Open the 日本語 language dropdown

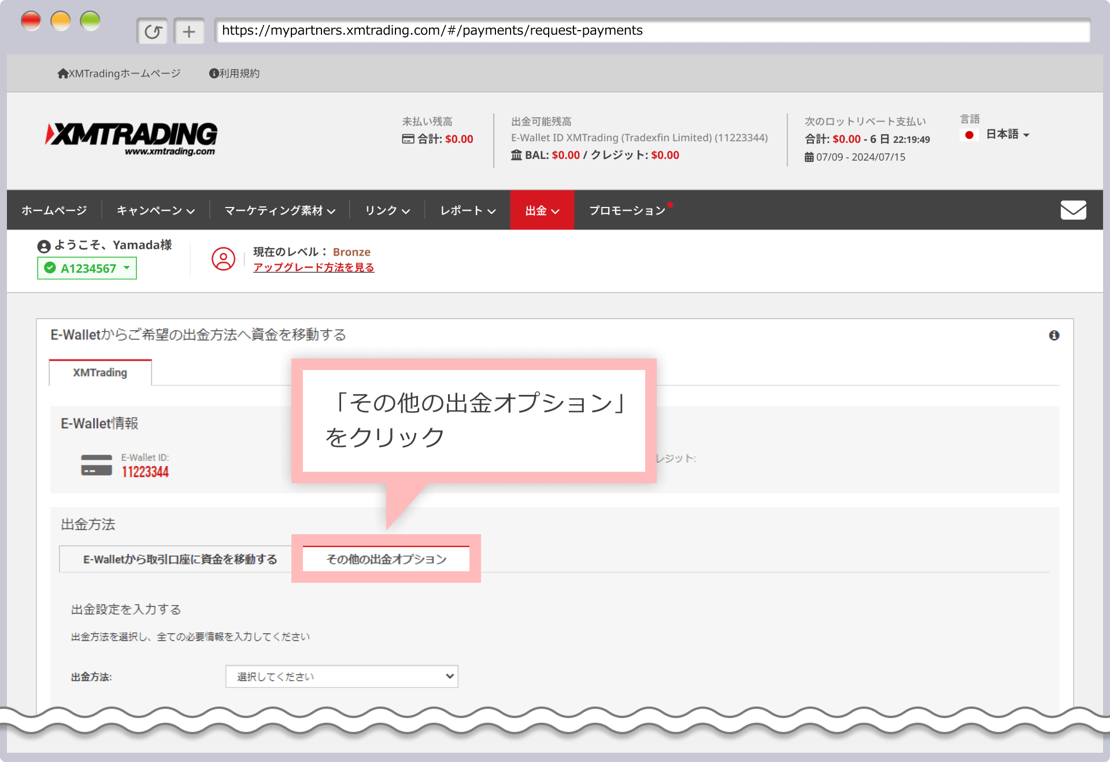tap(1008, 135)
